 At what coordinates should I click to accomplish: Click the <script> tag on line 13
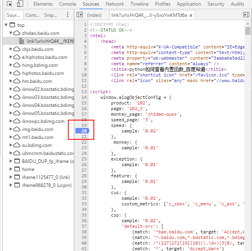[x=100, y=92]
